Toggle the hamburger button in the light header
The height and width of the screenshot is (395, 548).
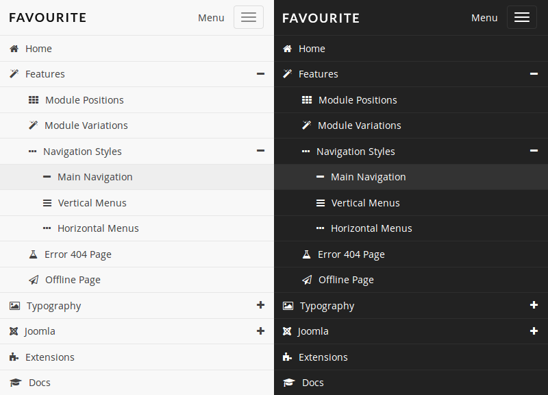click(248, 16)
